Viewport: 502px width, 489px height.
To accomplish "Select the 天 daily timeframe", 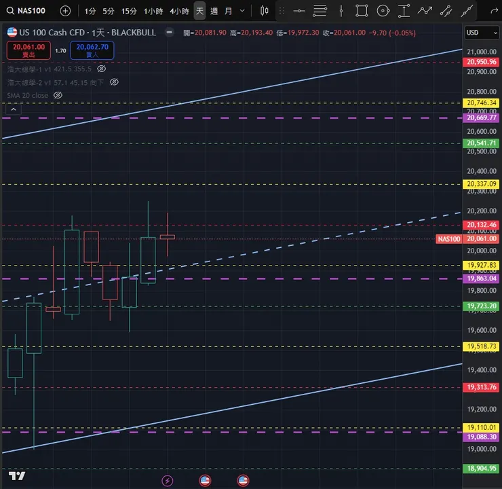I will coord(199,11).
